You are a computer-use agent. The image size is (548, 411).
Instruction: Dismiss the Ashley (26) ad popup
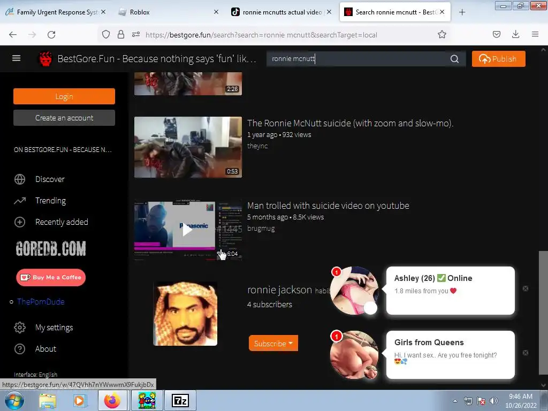tap(526, 288)
